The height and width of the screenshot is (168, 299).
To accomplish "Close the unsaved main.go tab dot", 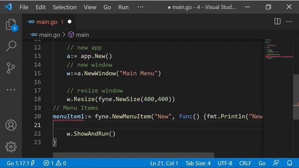I will click(x=70, y=22).
